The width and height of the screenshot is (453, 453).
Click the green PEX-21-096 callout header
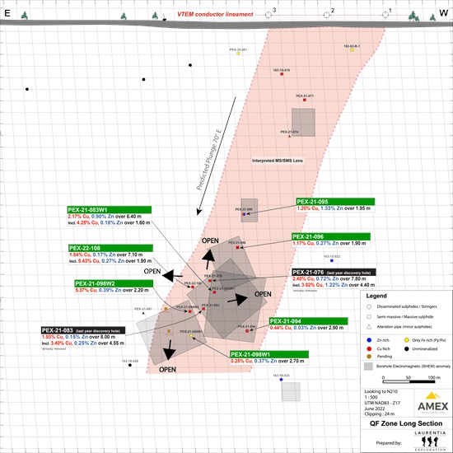click(331, 237)
